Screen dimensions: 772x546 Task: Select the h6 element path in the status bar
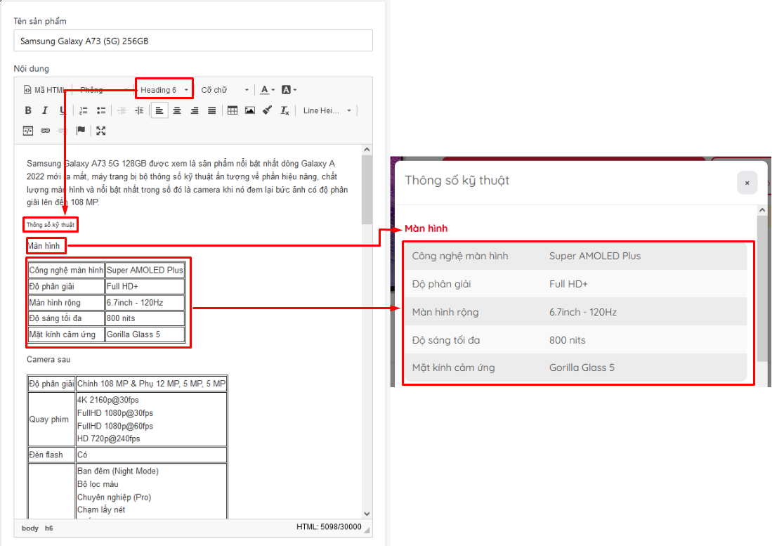point(48,528)
